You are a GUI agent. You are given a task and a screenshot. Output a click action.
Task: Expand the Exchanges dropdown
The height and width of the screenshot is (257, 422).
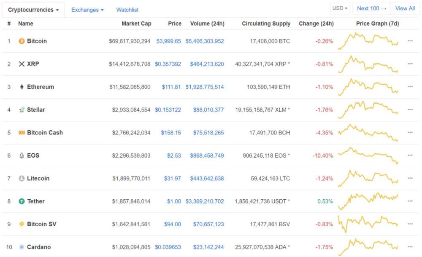[x=87, y=10]
